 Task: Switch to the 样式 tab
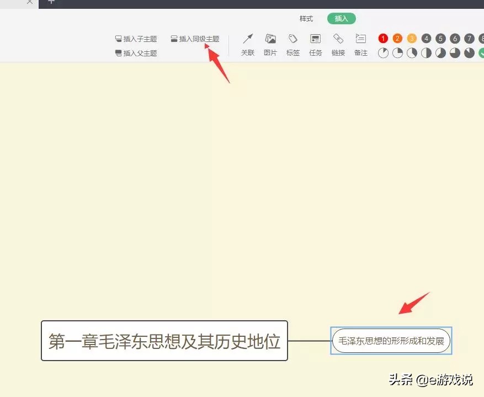(x=306, y=19)
